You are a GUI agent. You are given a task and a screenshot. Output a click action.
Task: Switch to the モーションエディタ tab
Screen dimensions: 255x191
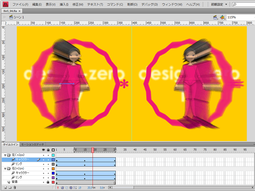32,144
